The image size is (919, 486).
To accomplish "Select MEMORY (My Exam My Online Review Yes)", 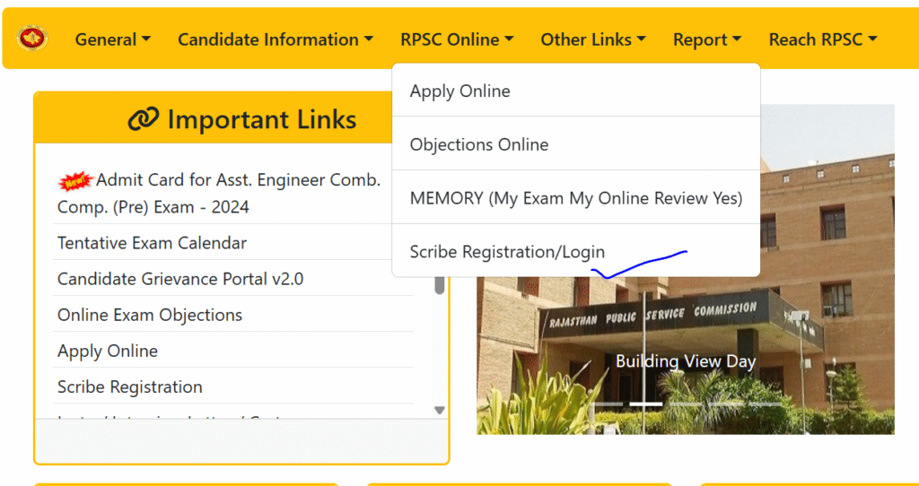I will 575,198.
